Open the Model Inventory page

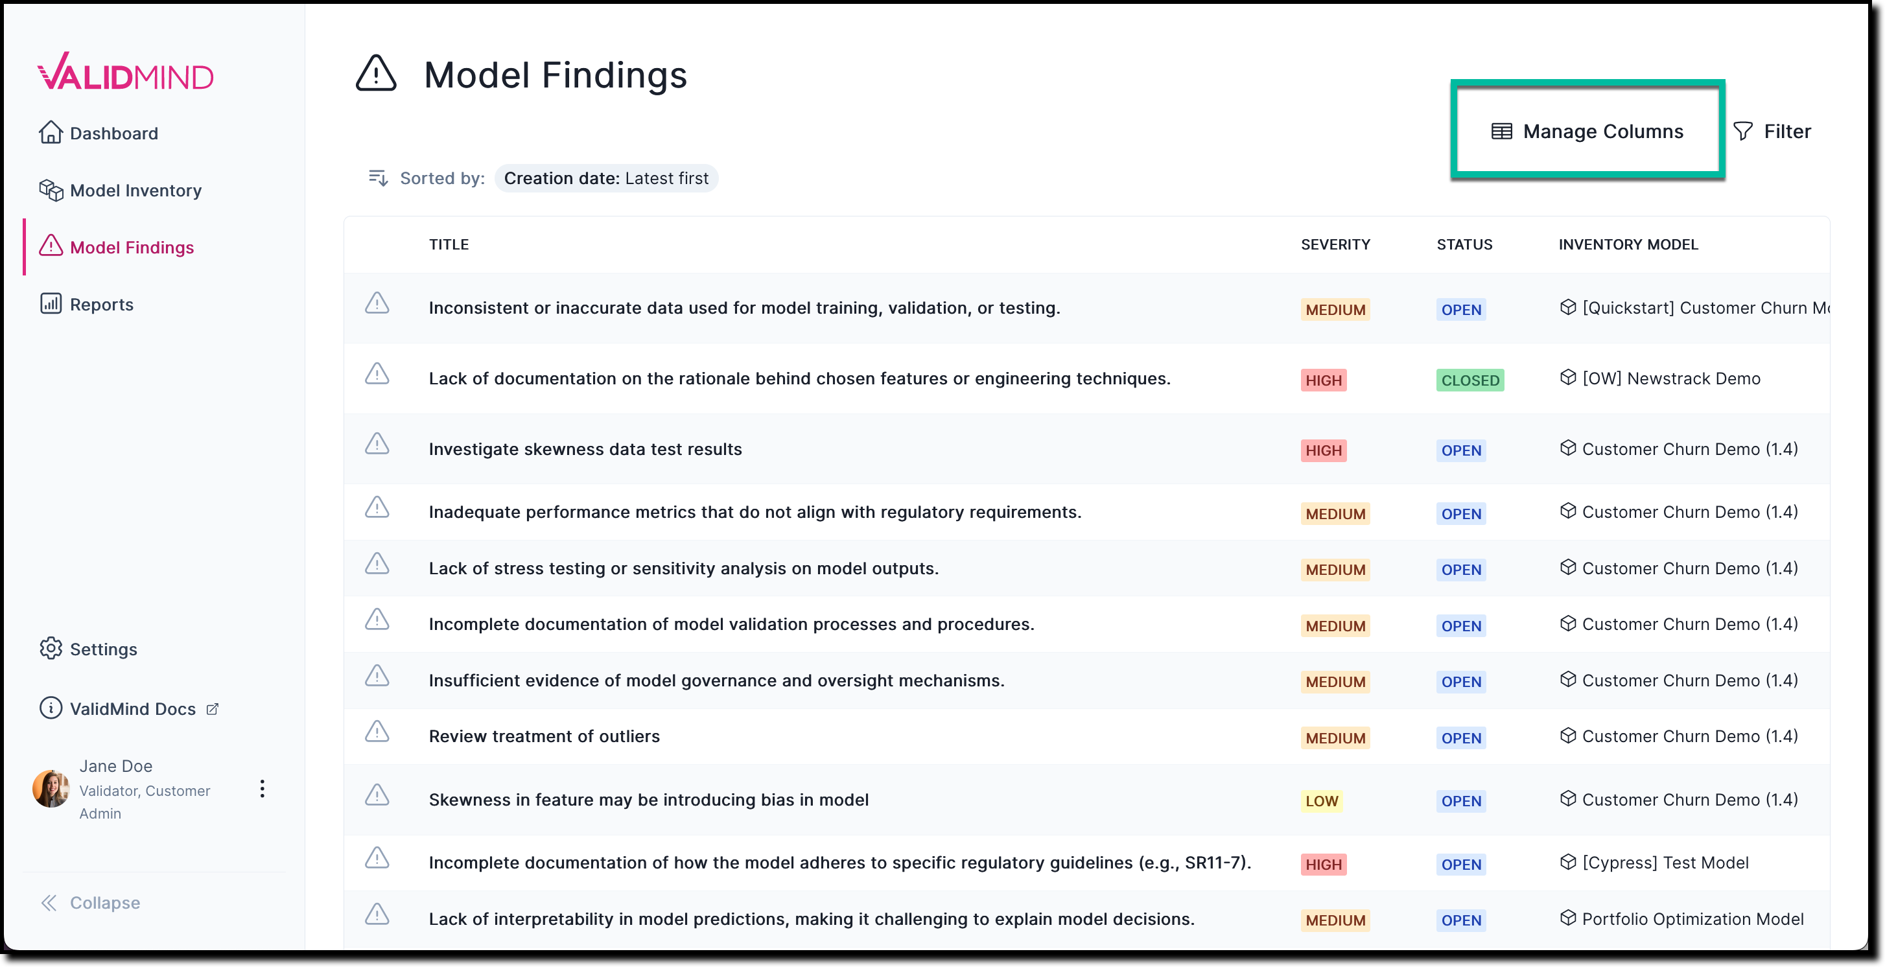point(135,190)
